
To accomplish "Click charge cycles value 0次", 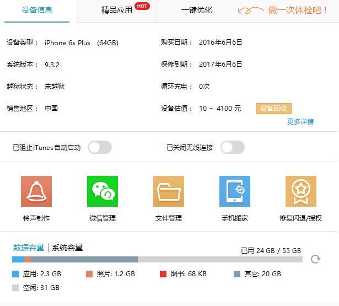I will (x=204, y=87).
